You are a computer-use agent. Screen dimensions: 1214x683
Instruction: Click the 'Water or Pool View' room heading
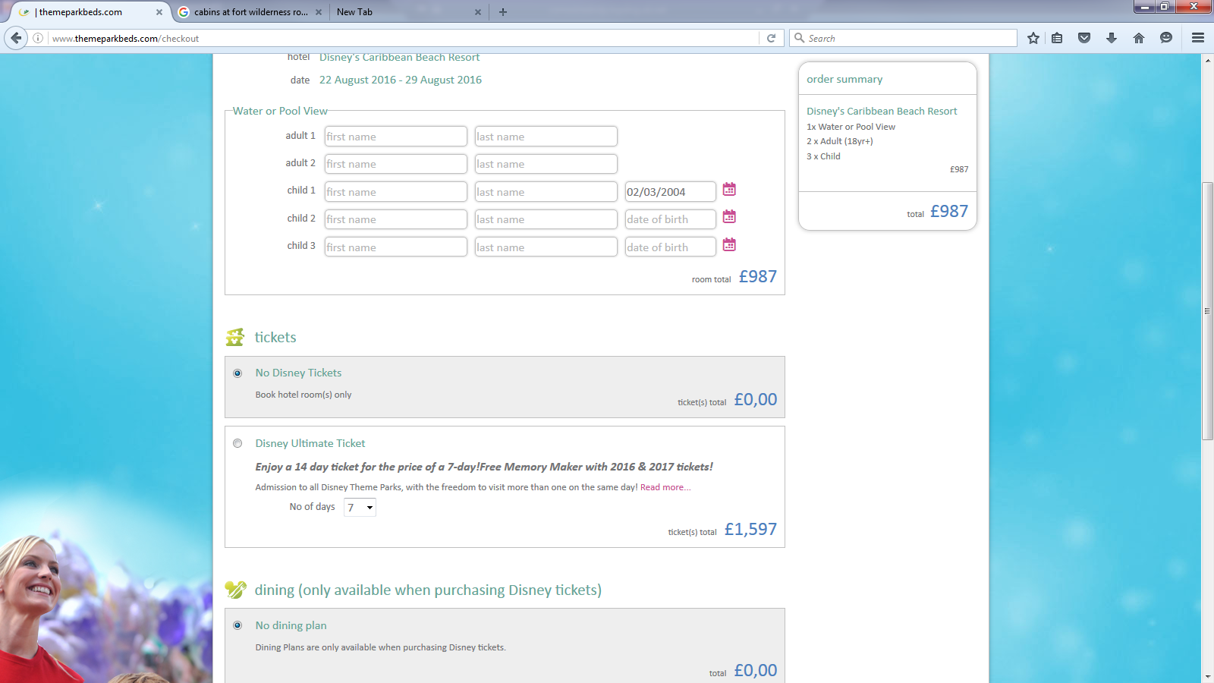[280, 111]
